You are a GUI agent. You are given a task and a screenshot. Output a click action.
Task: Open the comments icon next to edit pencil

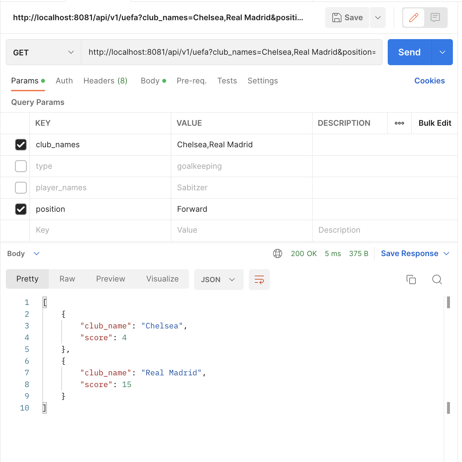point(436,18)
